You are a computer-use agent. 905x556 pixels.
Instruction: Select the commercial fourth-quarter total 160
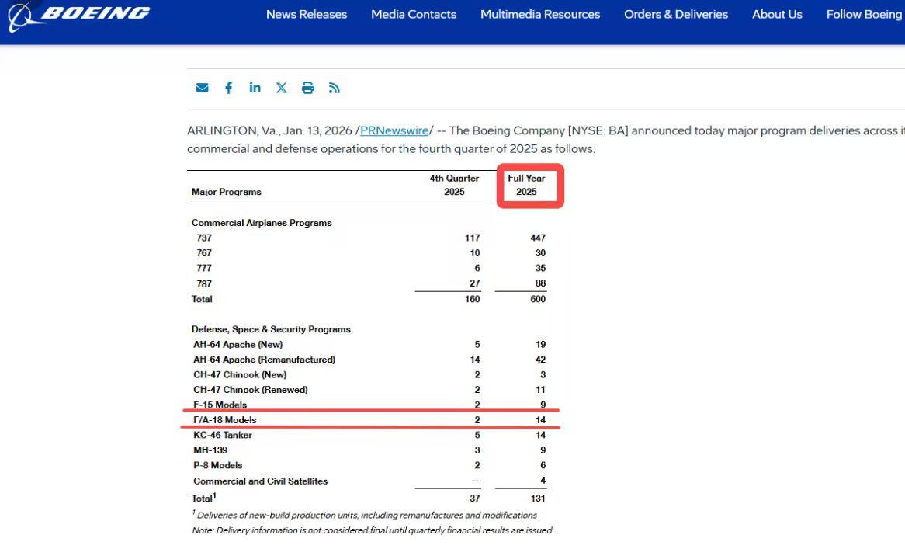tap(472, 299)
